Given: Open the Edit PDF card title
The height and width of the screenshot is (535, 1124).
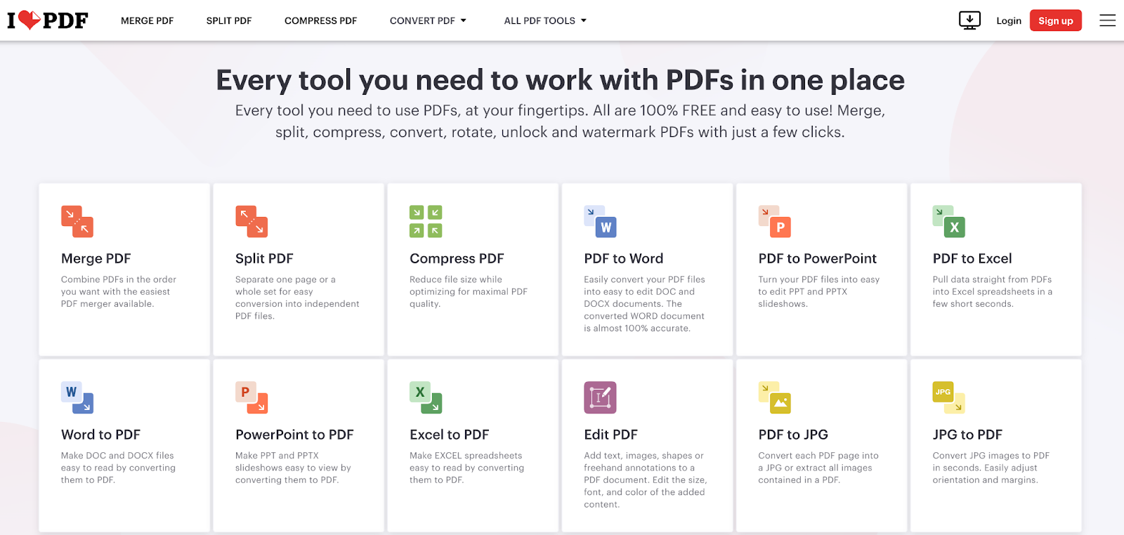Looking at the screenshot, I should click(610, 435).
